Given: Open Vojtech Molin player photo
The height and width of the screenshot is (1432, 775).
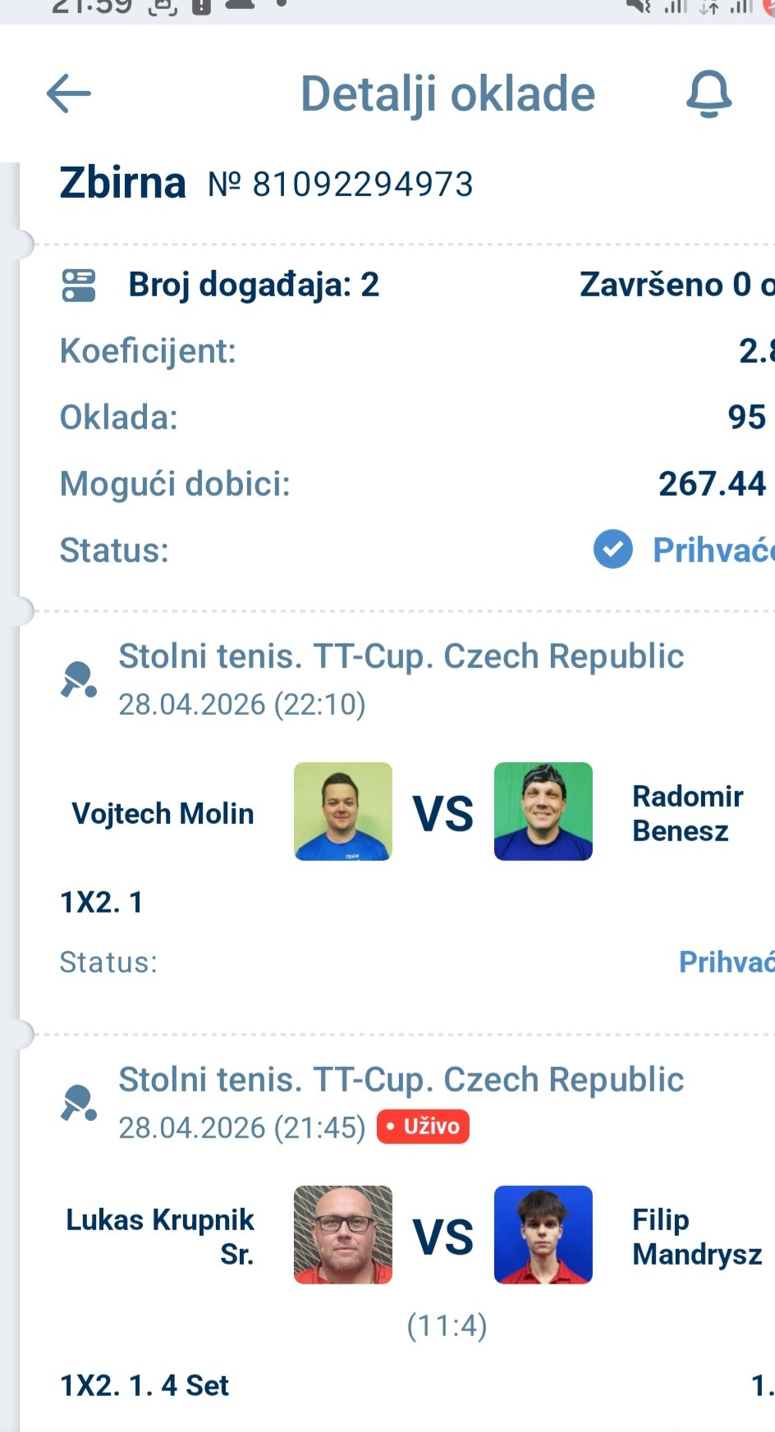Looking at the screenshot, I should [x=343, y=811].
